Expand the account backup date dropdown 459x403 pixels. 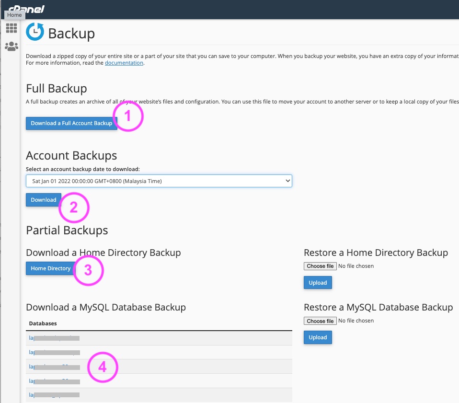tap(159, 181)
